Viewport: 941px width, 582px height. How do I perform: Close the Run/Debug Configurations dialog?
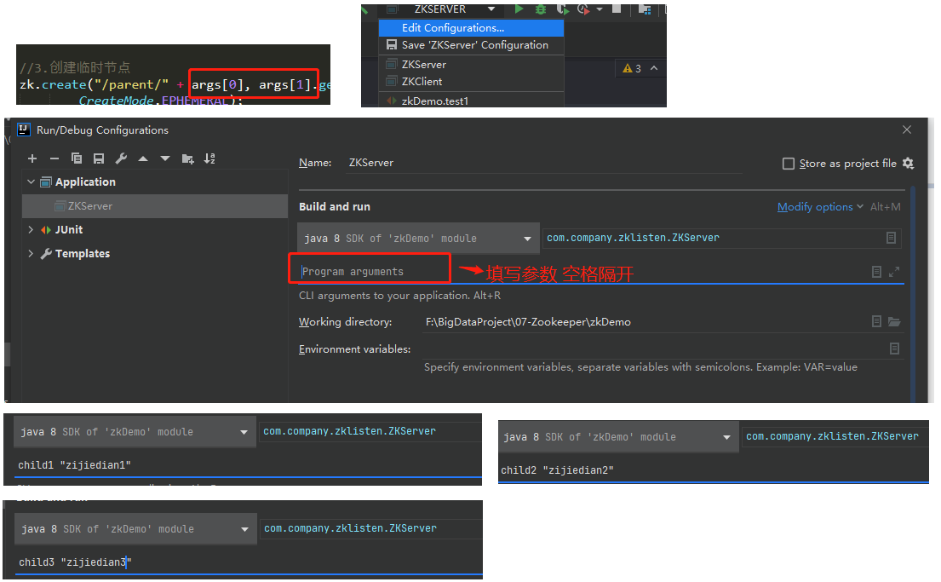point(907,130)
